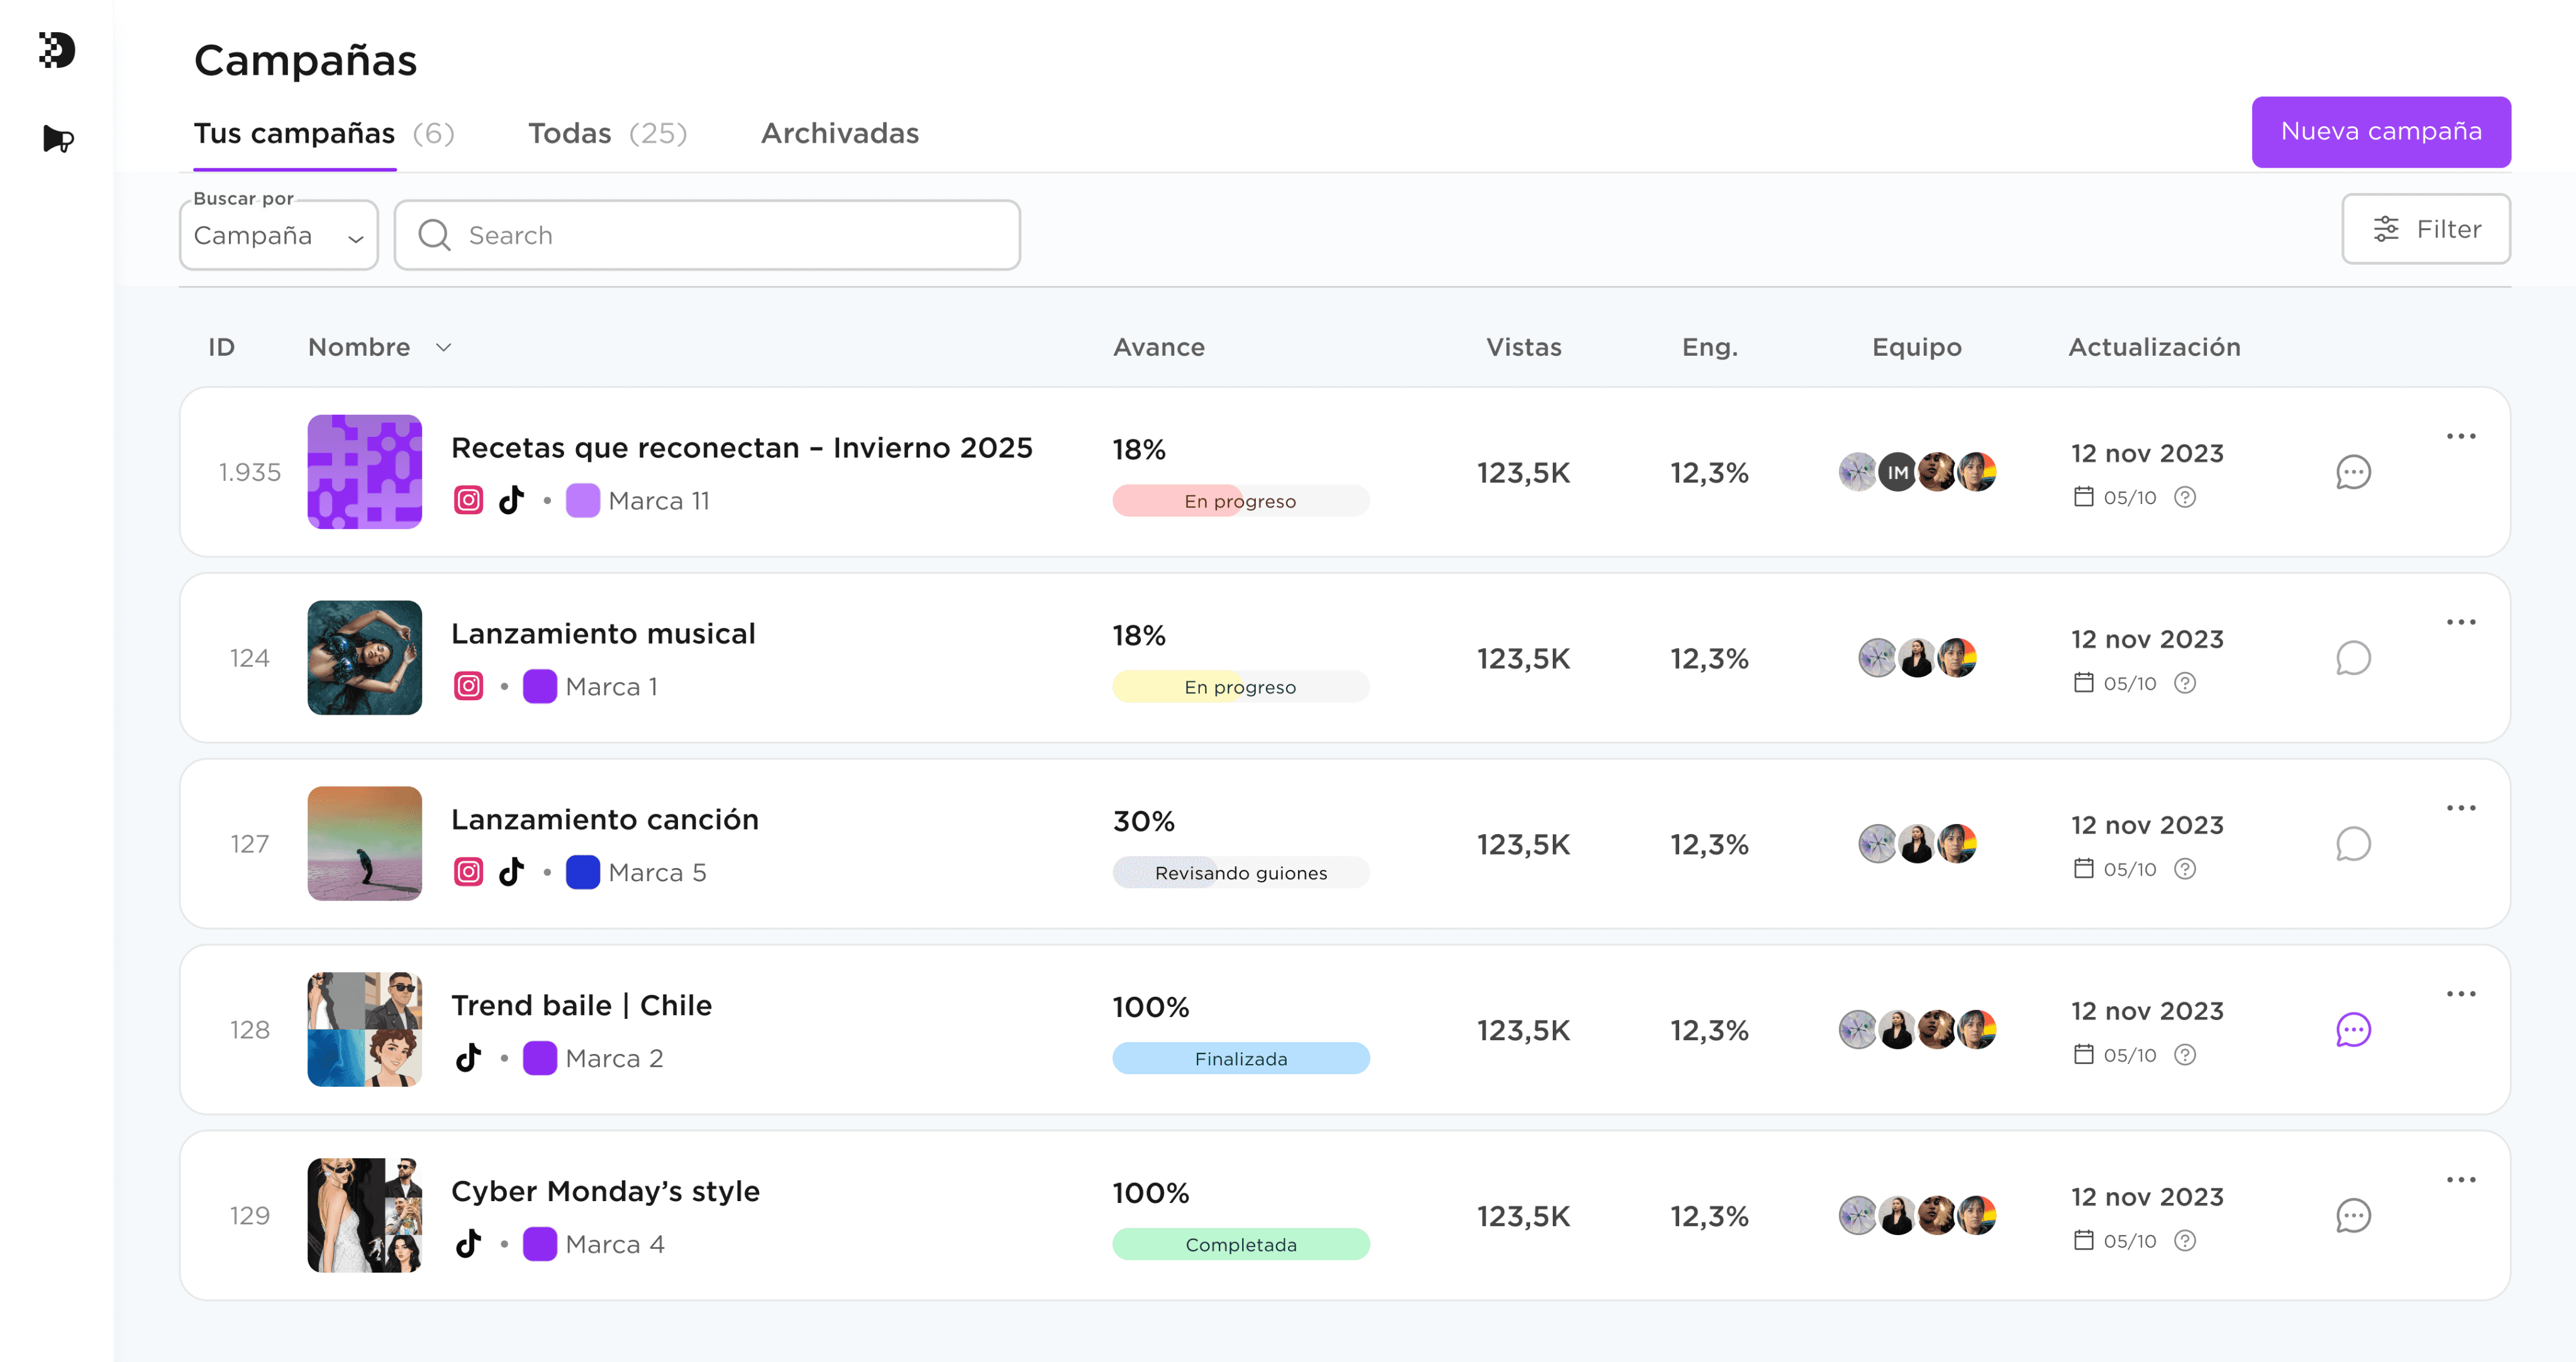The width and height of the screenshot is (2576, 1362).
Task: Click the Instagram icon on Lanzamiento musical
Action: (468, 686)
